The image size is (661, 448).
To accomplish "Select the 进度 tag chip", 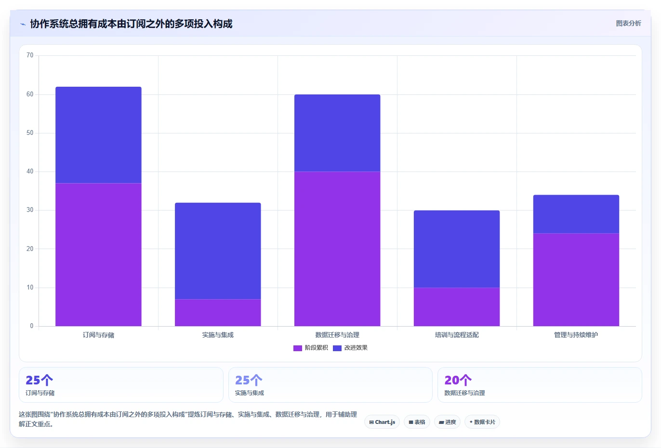I will 447,422.
